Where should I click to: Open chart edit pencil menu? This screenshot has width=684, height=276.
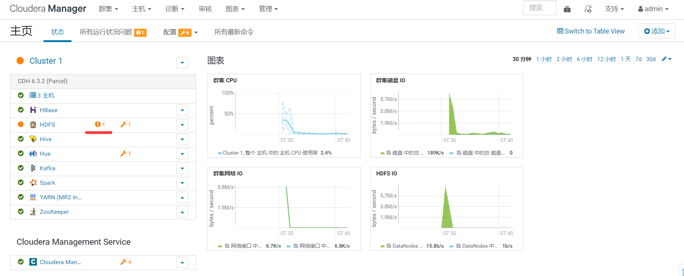[x=667, y=59]
